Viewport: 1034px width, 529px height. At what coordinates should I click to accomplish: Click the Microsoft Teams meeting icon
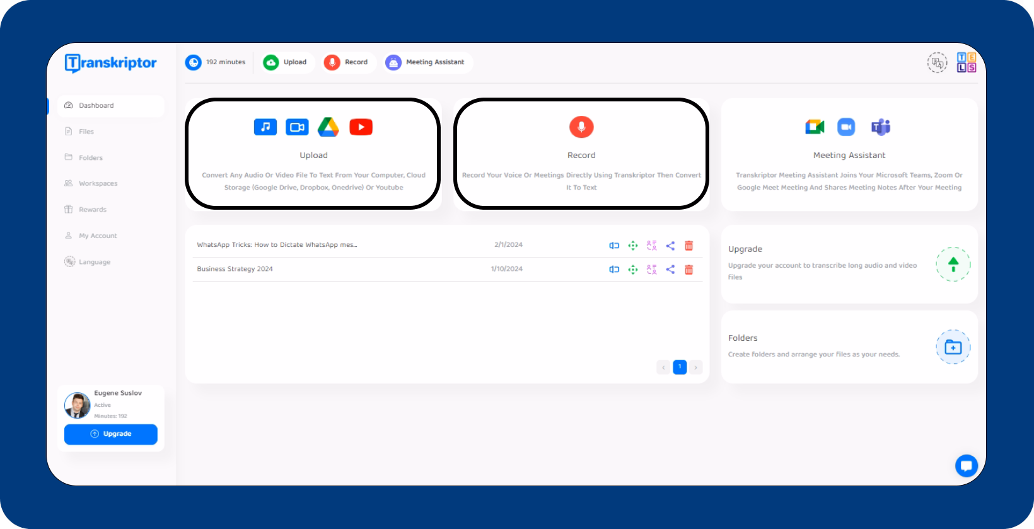pos(880,127)
